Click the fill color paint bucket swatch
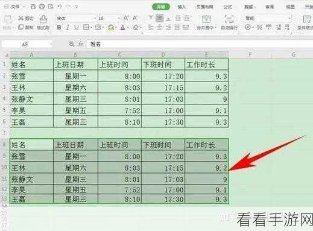Screen dimensions: 313x231 tap(111, 27)
